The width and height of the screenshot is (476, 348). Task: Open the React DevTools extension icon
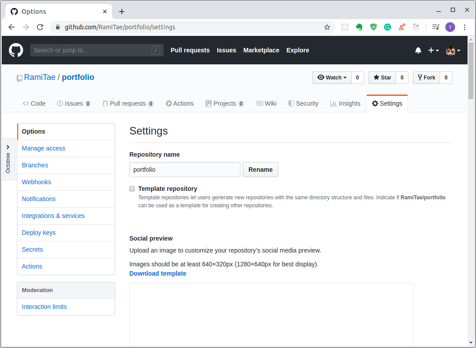click(x=344, y=27)
